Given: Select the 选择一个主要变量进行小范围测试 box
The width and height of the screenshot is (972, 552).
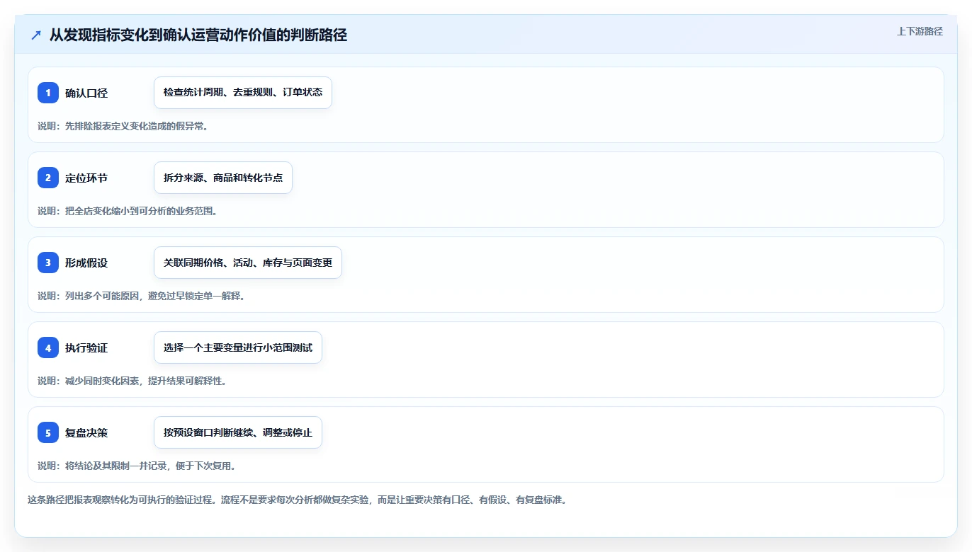Looking at the screenshot, I should [238, 347].
